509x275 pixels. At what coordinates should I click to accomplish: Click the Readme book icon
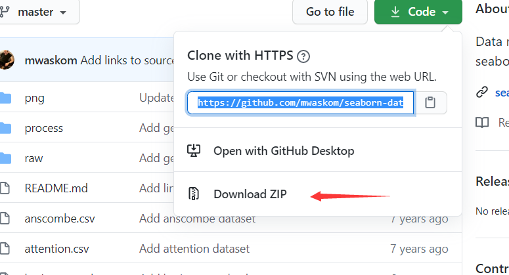tap(482, 123)
